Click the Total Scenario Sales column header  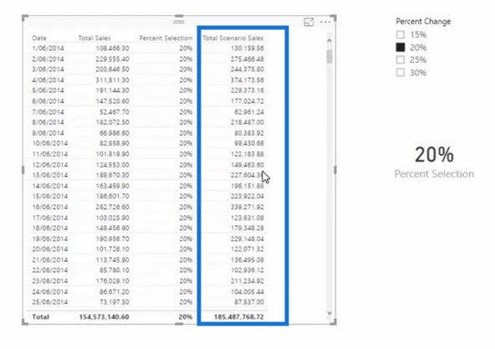coord(233,38)
